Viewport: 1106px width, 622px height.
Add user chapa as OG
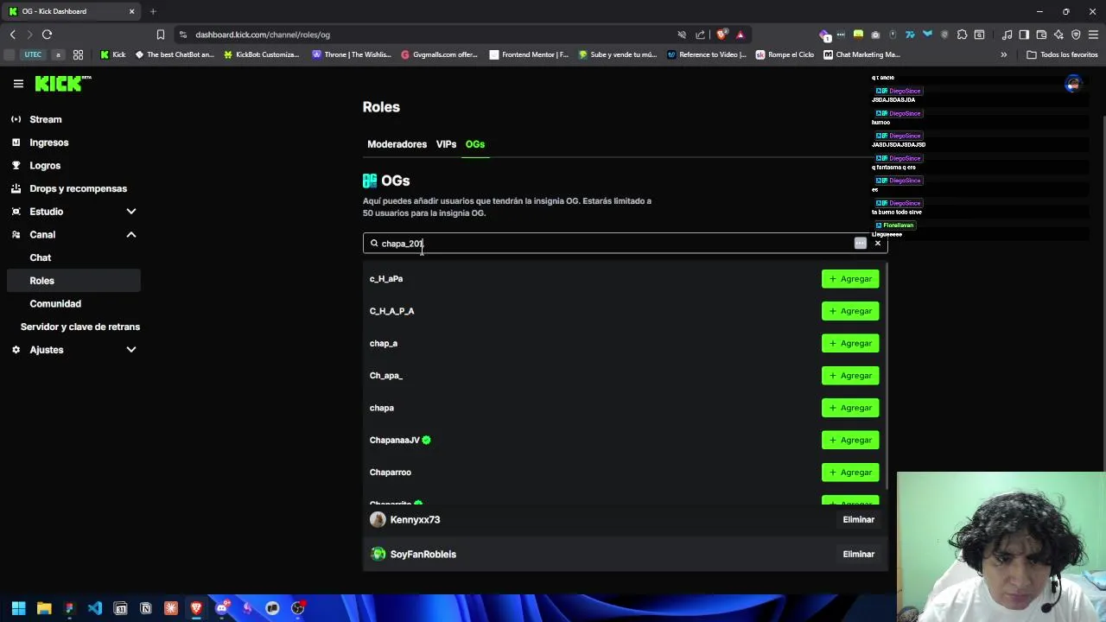click(x=850, y=408)
